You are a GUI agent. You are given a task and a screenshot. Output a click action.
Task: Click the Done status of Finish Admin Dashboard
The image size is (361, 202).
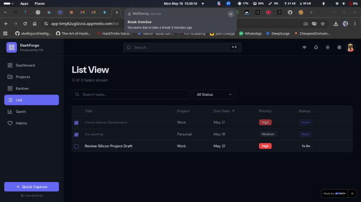click(305, 123)
